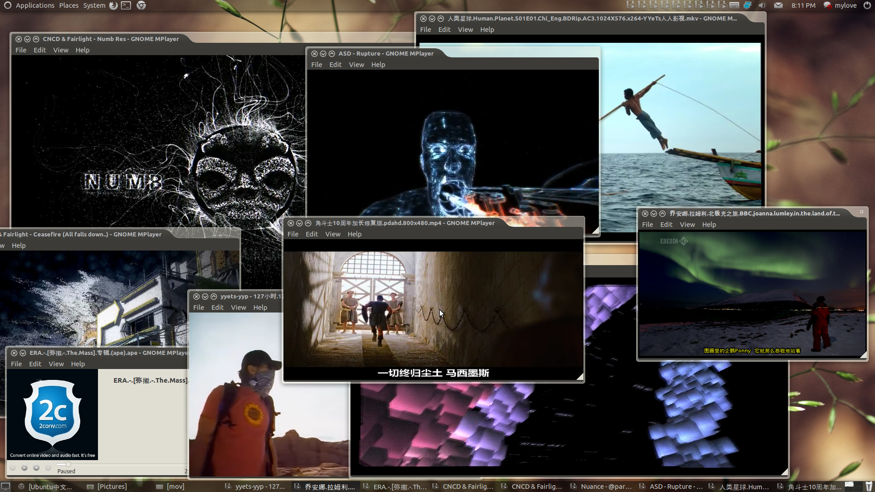Screen dimensions: 875x492
Task: Launch Firefox from the top panel icon
Action: coord(113,5)
